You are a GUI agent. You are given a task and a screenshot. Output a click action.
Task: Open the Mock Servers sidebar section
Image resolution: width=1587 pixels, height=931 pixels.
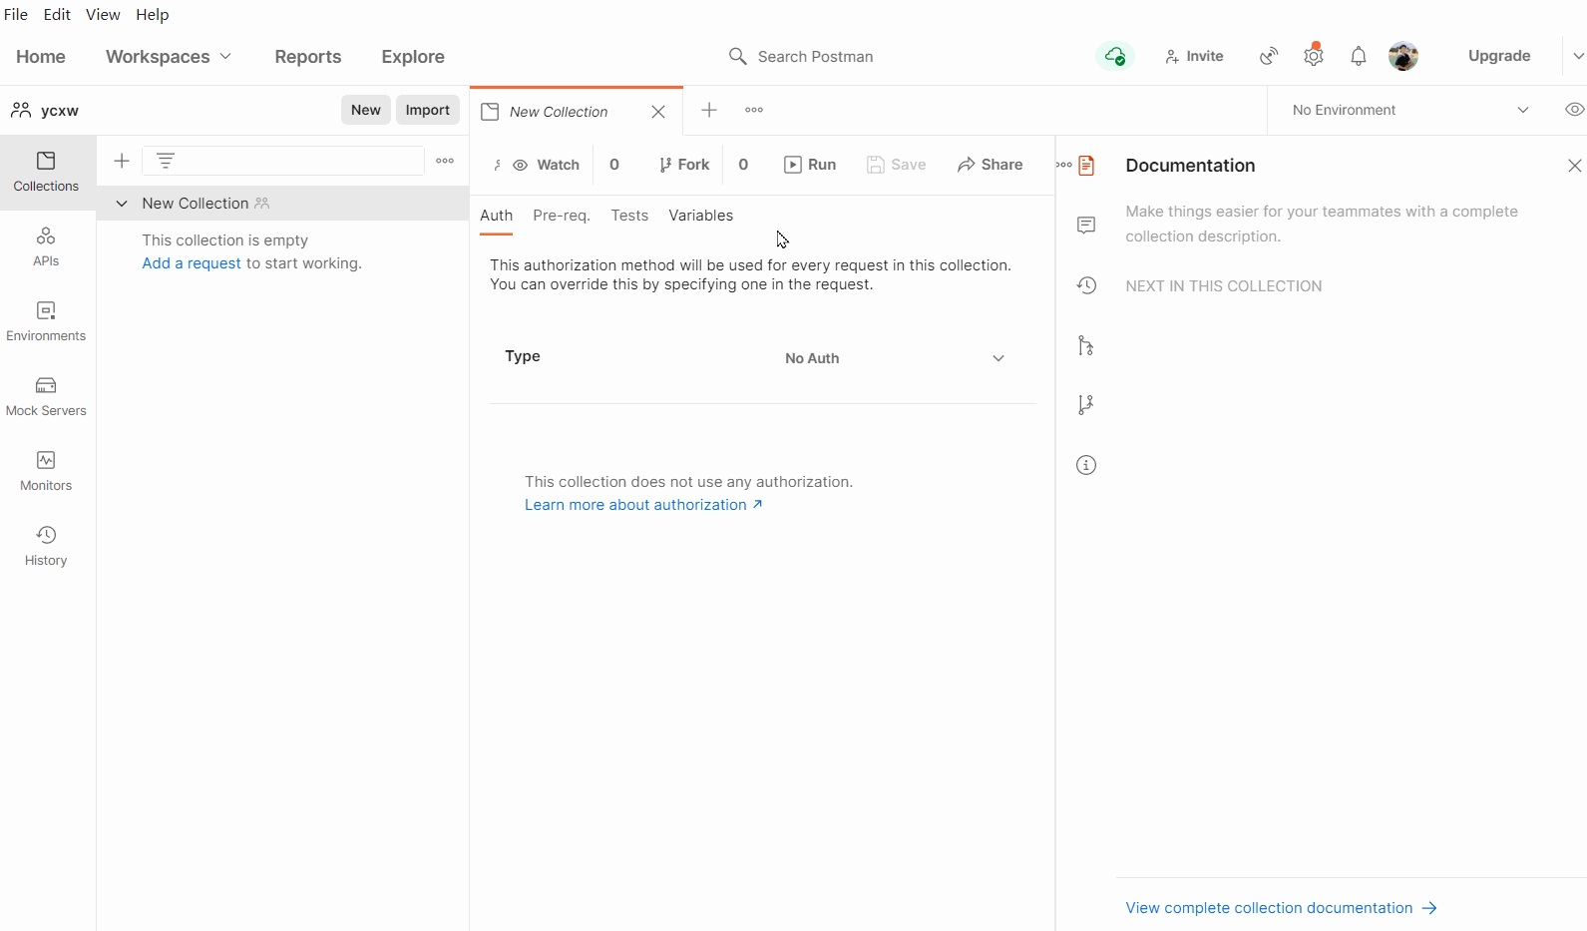pos(46,396)
